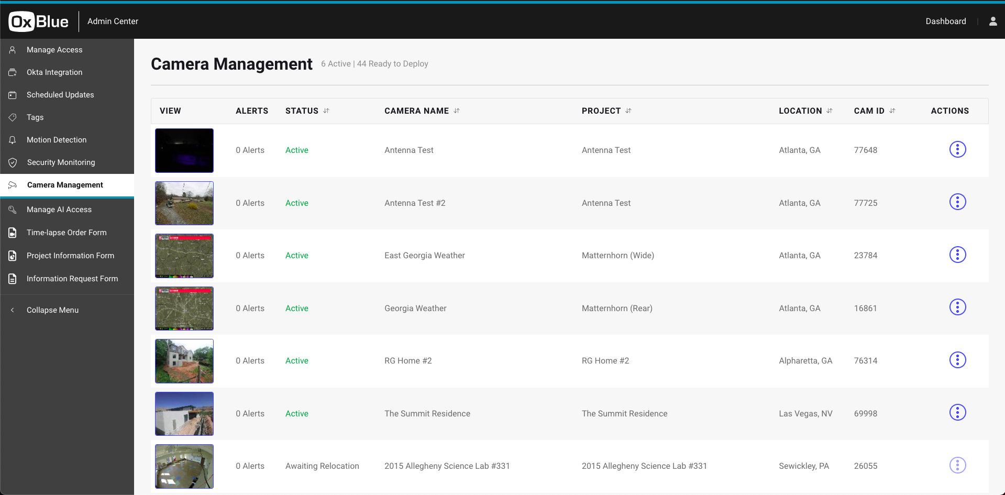Sort by Cam ID column arrows

(892, 111)
